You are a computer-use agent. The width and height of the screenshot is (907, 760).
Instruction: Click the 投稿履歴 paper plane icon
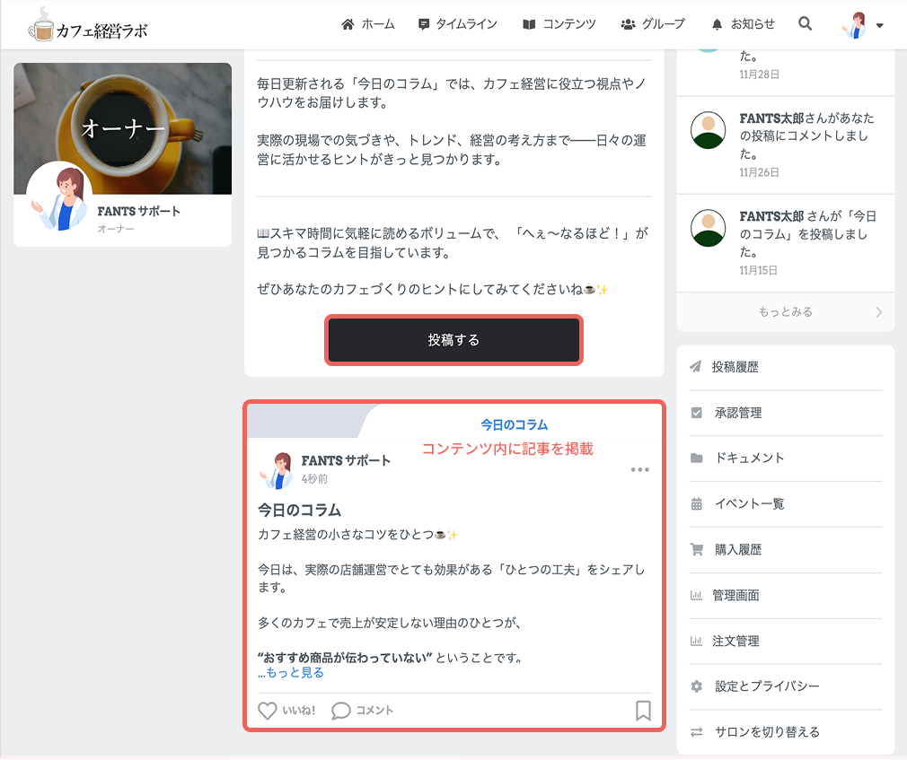696,366
